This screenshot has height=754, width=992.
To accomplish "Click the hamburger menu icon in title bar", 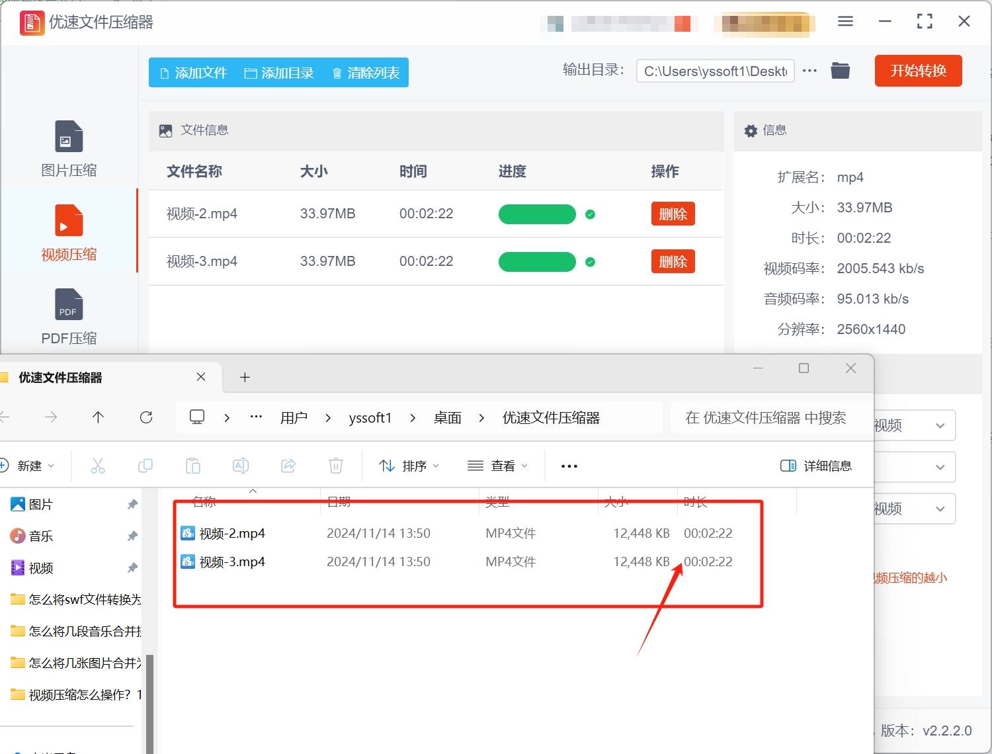I will click(x=845, y=22).
